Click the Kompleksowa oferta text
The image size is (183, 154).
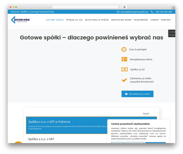point(141,59)
